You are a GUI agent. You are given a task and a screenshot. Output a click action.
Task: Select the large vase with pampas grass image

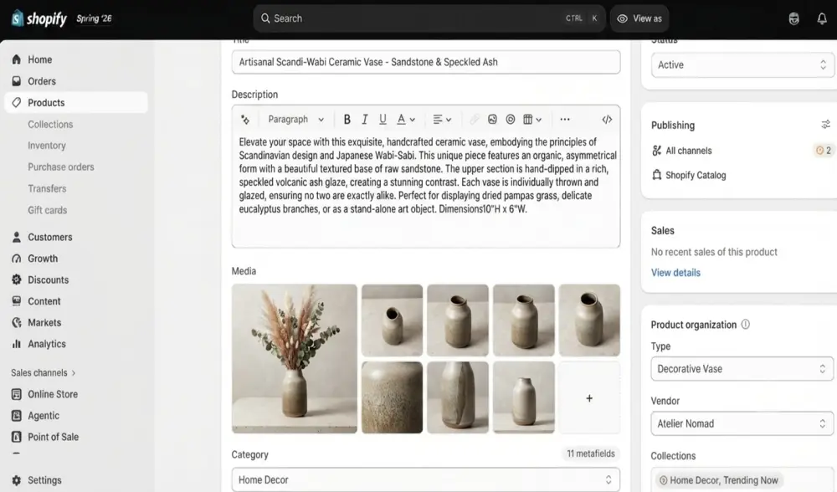pos(295,359)
